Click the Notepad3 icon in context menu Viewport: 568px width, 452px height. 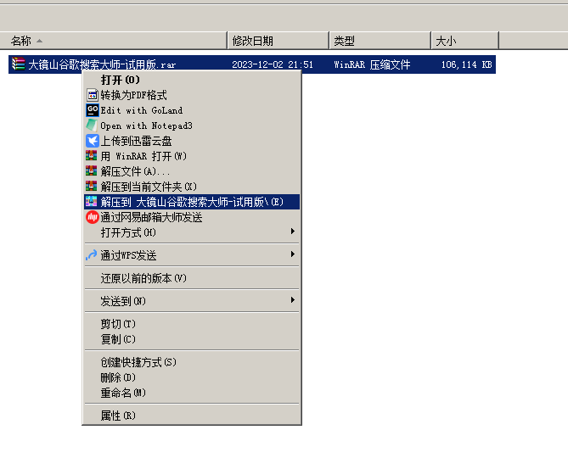tap(93, 126)
